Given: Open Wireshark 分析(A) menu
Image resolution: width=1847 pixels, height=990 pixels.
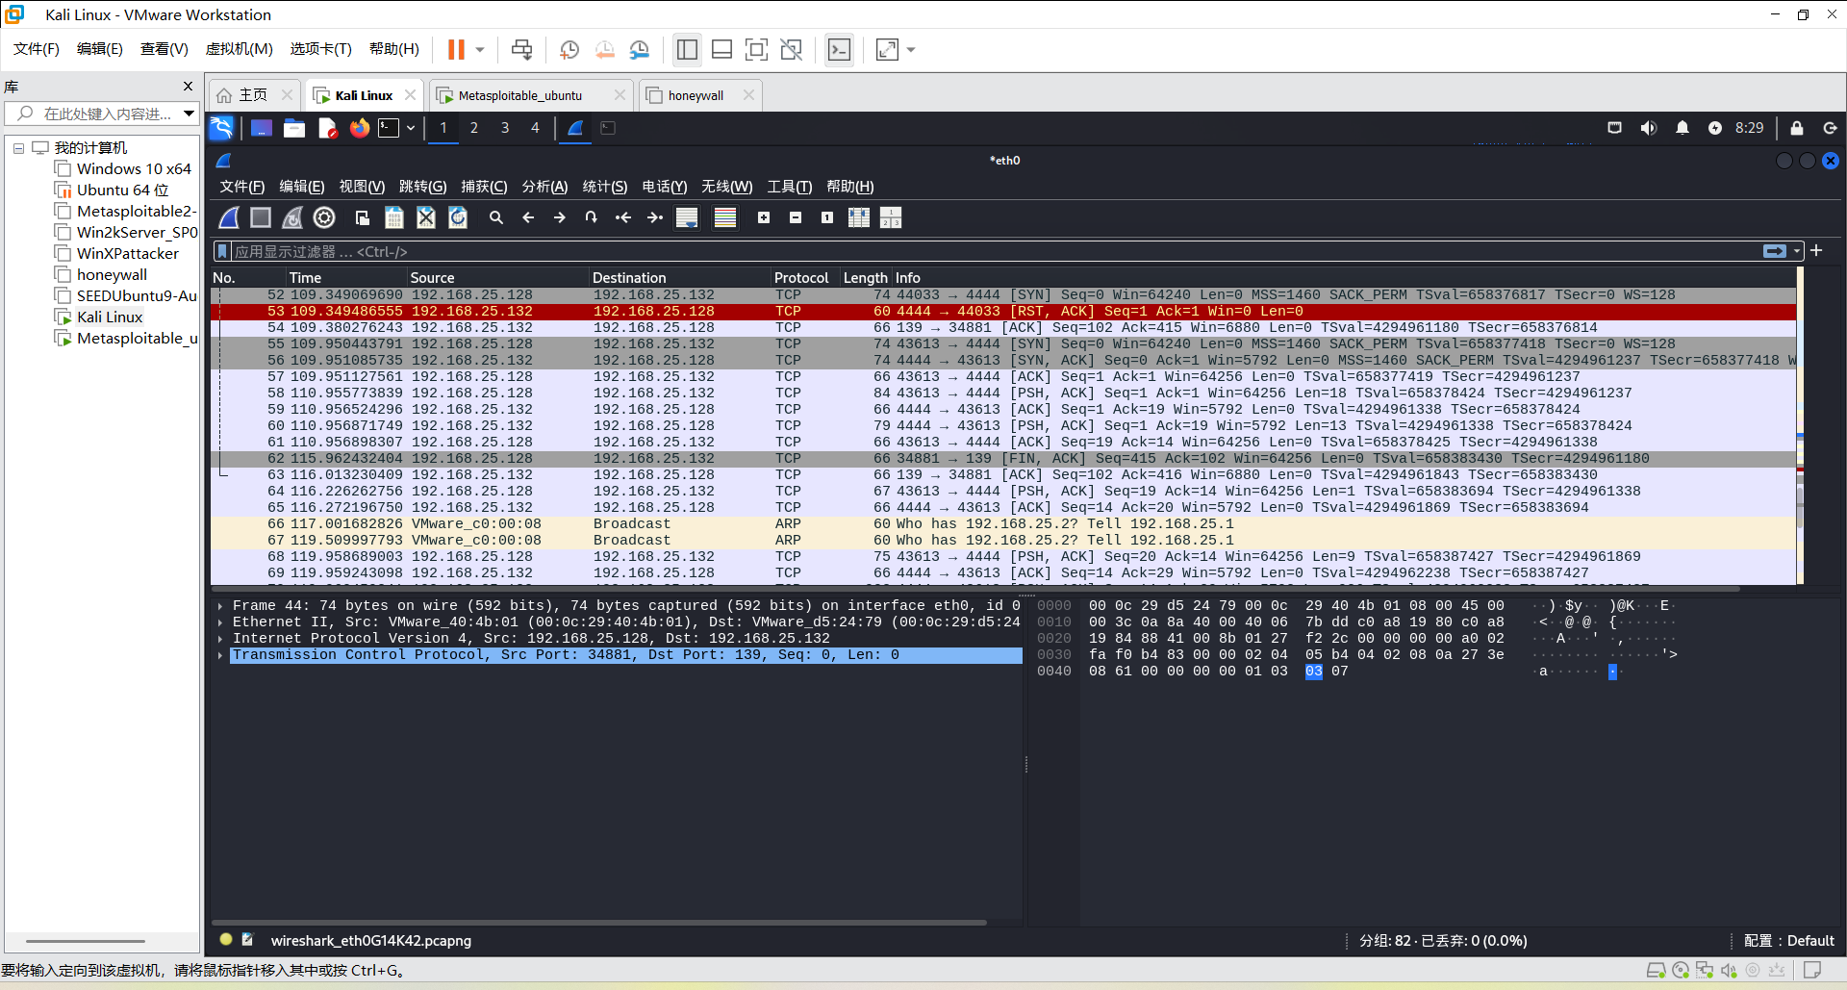Looking at the screenshot, I should click(x=544, y=187).
